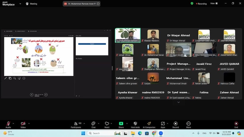Image resolution: width=244 pixels, height=137 pixels.
Task: Unmute the microphone with Audio button
Action: click(x=8, y=124)
